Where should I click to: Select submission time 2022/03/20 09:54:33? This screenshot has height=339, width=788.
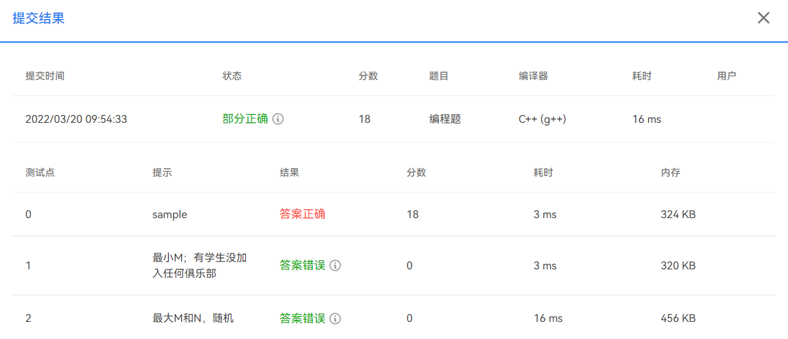point(76,120)
